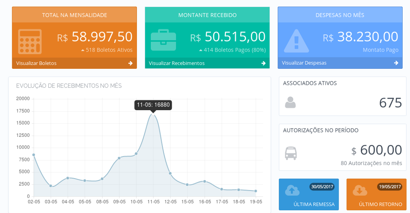The height and width of the screenshot is (213, 410).
Task: Select the 02-05 data point on chart
Action: [x=34, y=155]
